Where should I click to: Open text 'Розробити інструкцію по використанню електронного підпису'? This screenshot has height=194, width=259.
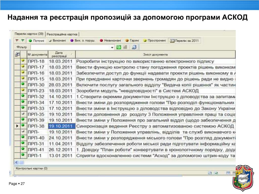145,61
